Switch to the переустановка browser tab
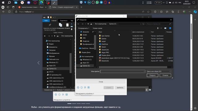Viewport: 198px width, 111px height. (x=32, y=7)
